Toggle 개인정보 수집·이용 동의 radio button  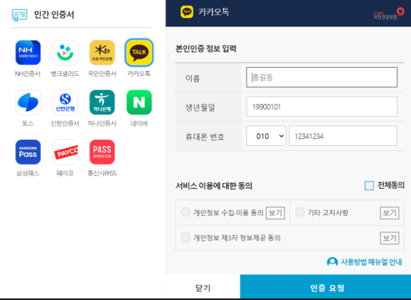(186, 212)
